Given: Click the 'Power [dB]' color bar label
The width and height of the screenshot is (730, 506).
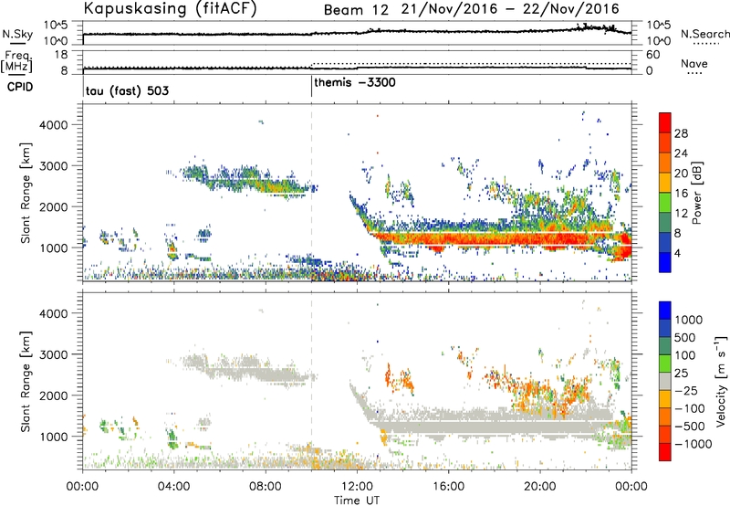Looking at the screenshot, I should [x=696, y=193].
